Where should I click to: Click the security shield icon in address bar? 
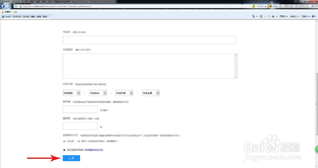tap(16, 6)
